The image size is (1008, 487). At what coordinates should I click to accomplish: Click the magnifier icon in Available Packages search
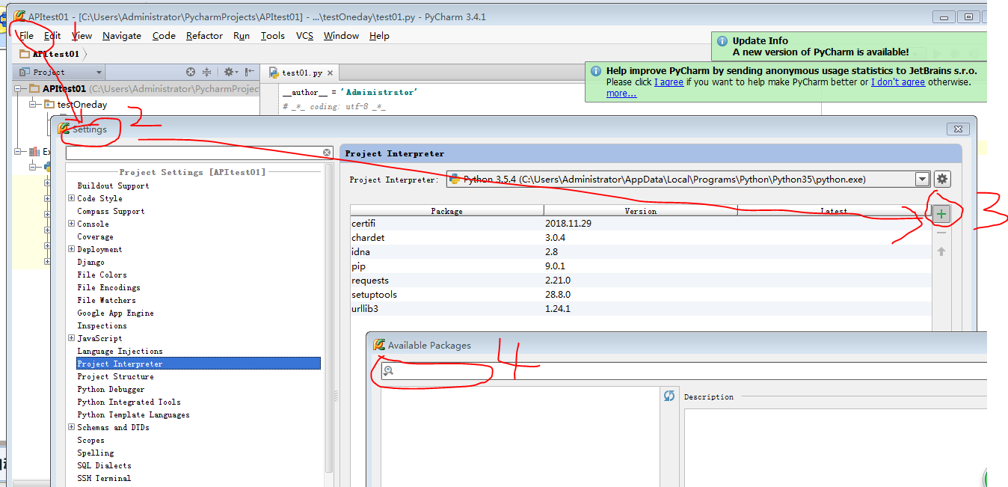(388, 371)
